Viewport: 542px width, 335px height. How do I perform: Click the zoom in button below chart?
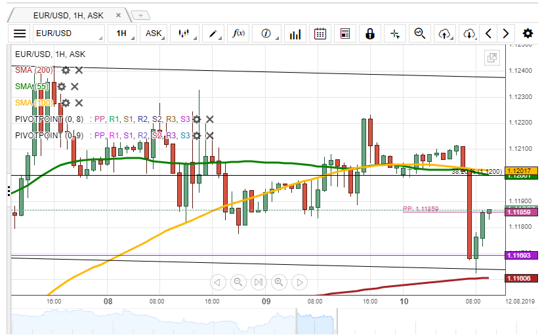[x=279, y=283]
